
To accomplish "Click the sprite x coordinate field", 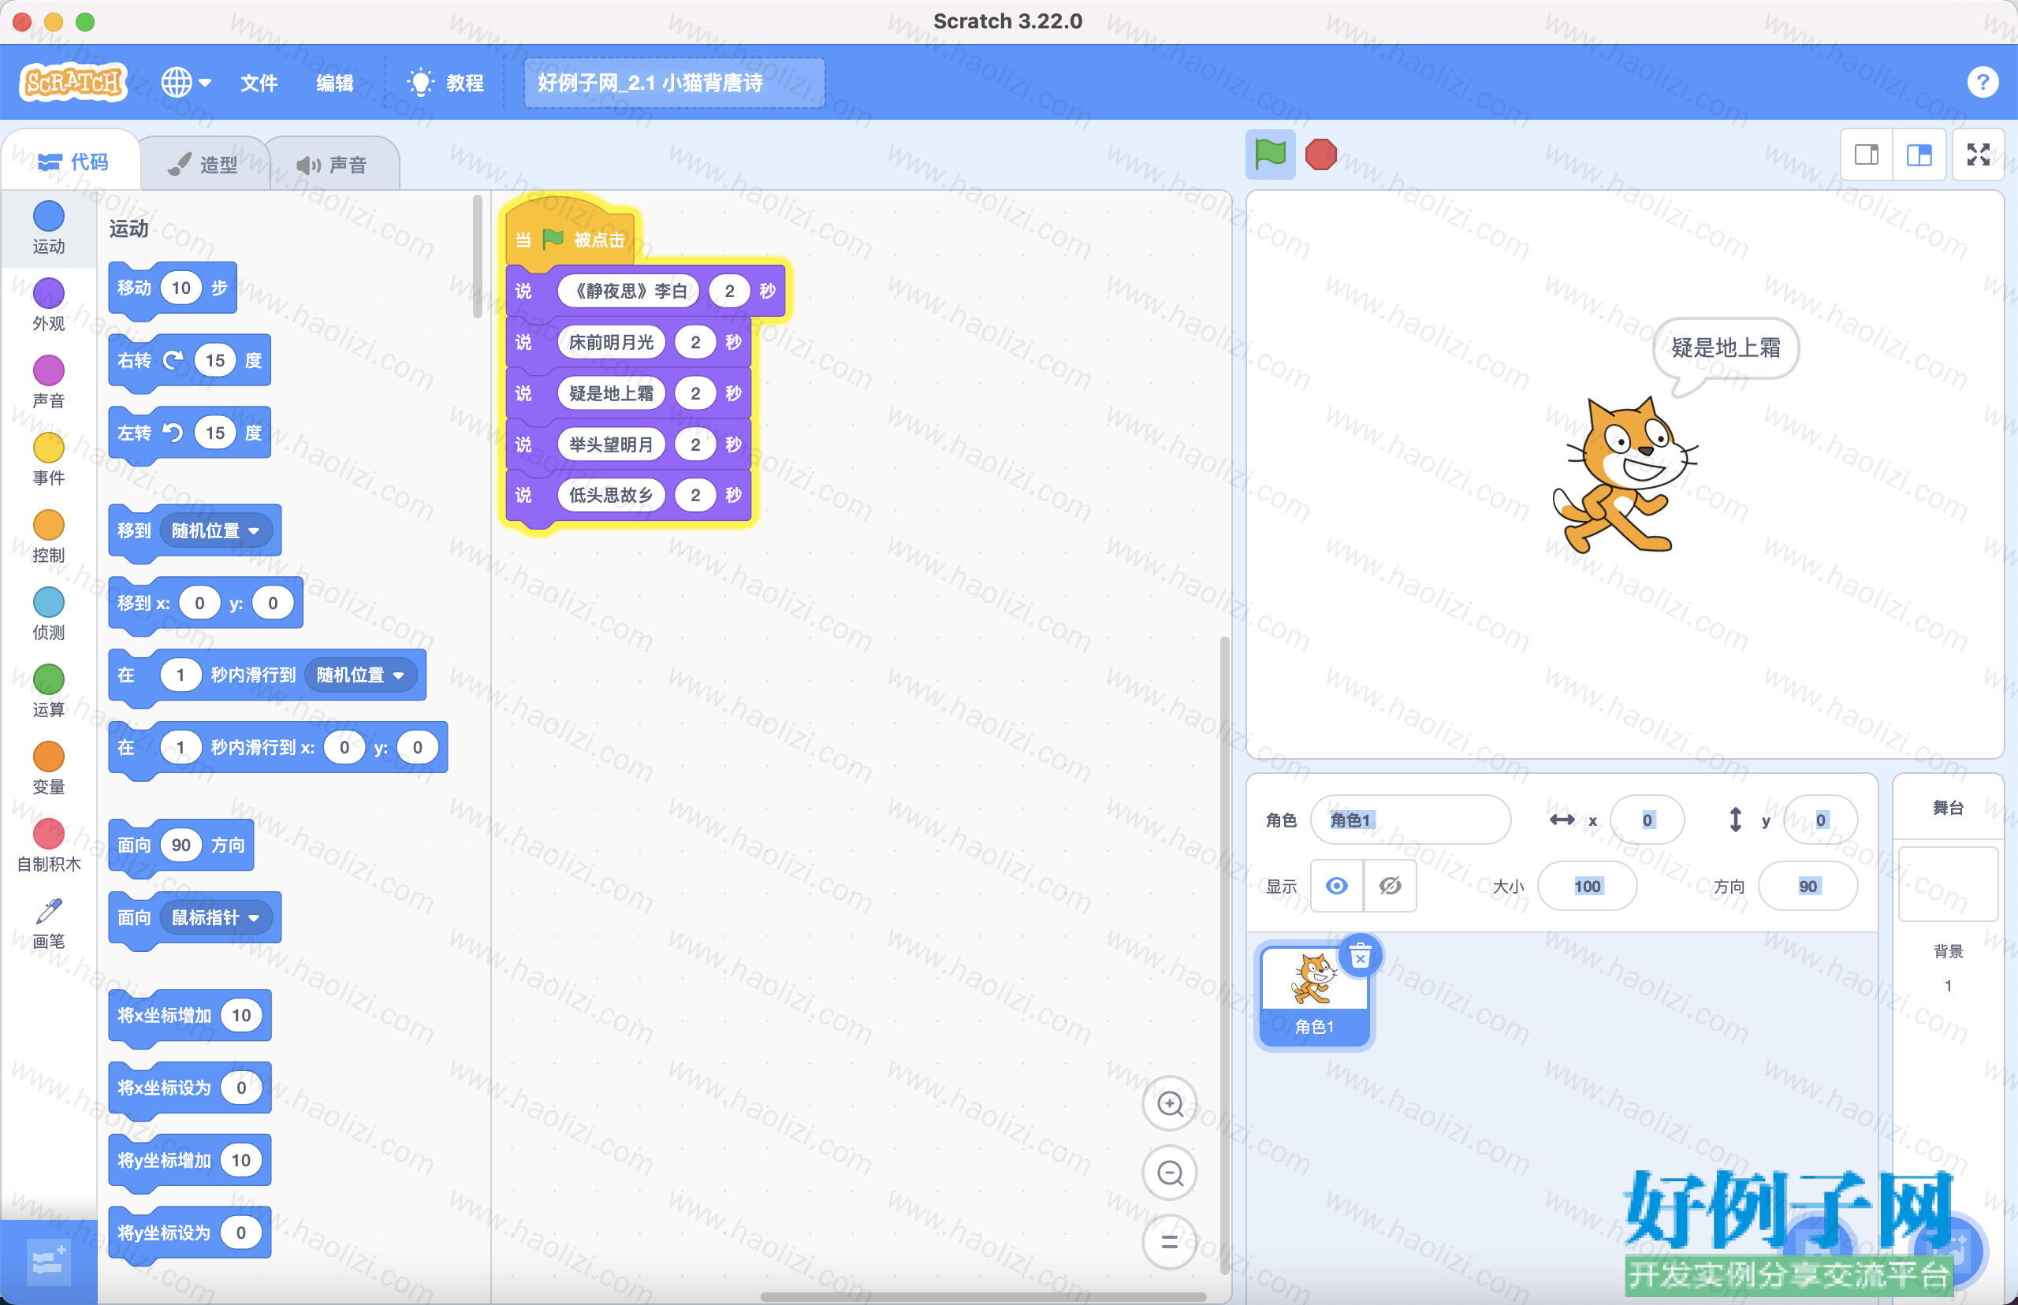I will coord(1647,820).
